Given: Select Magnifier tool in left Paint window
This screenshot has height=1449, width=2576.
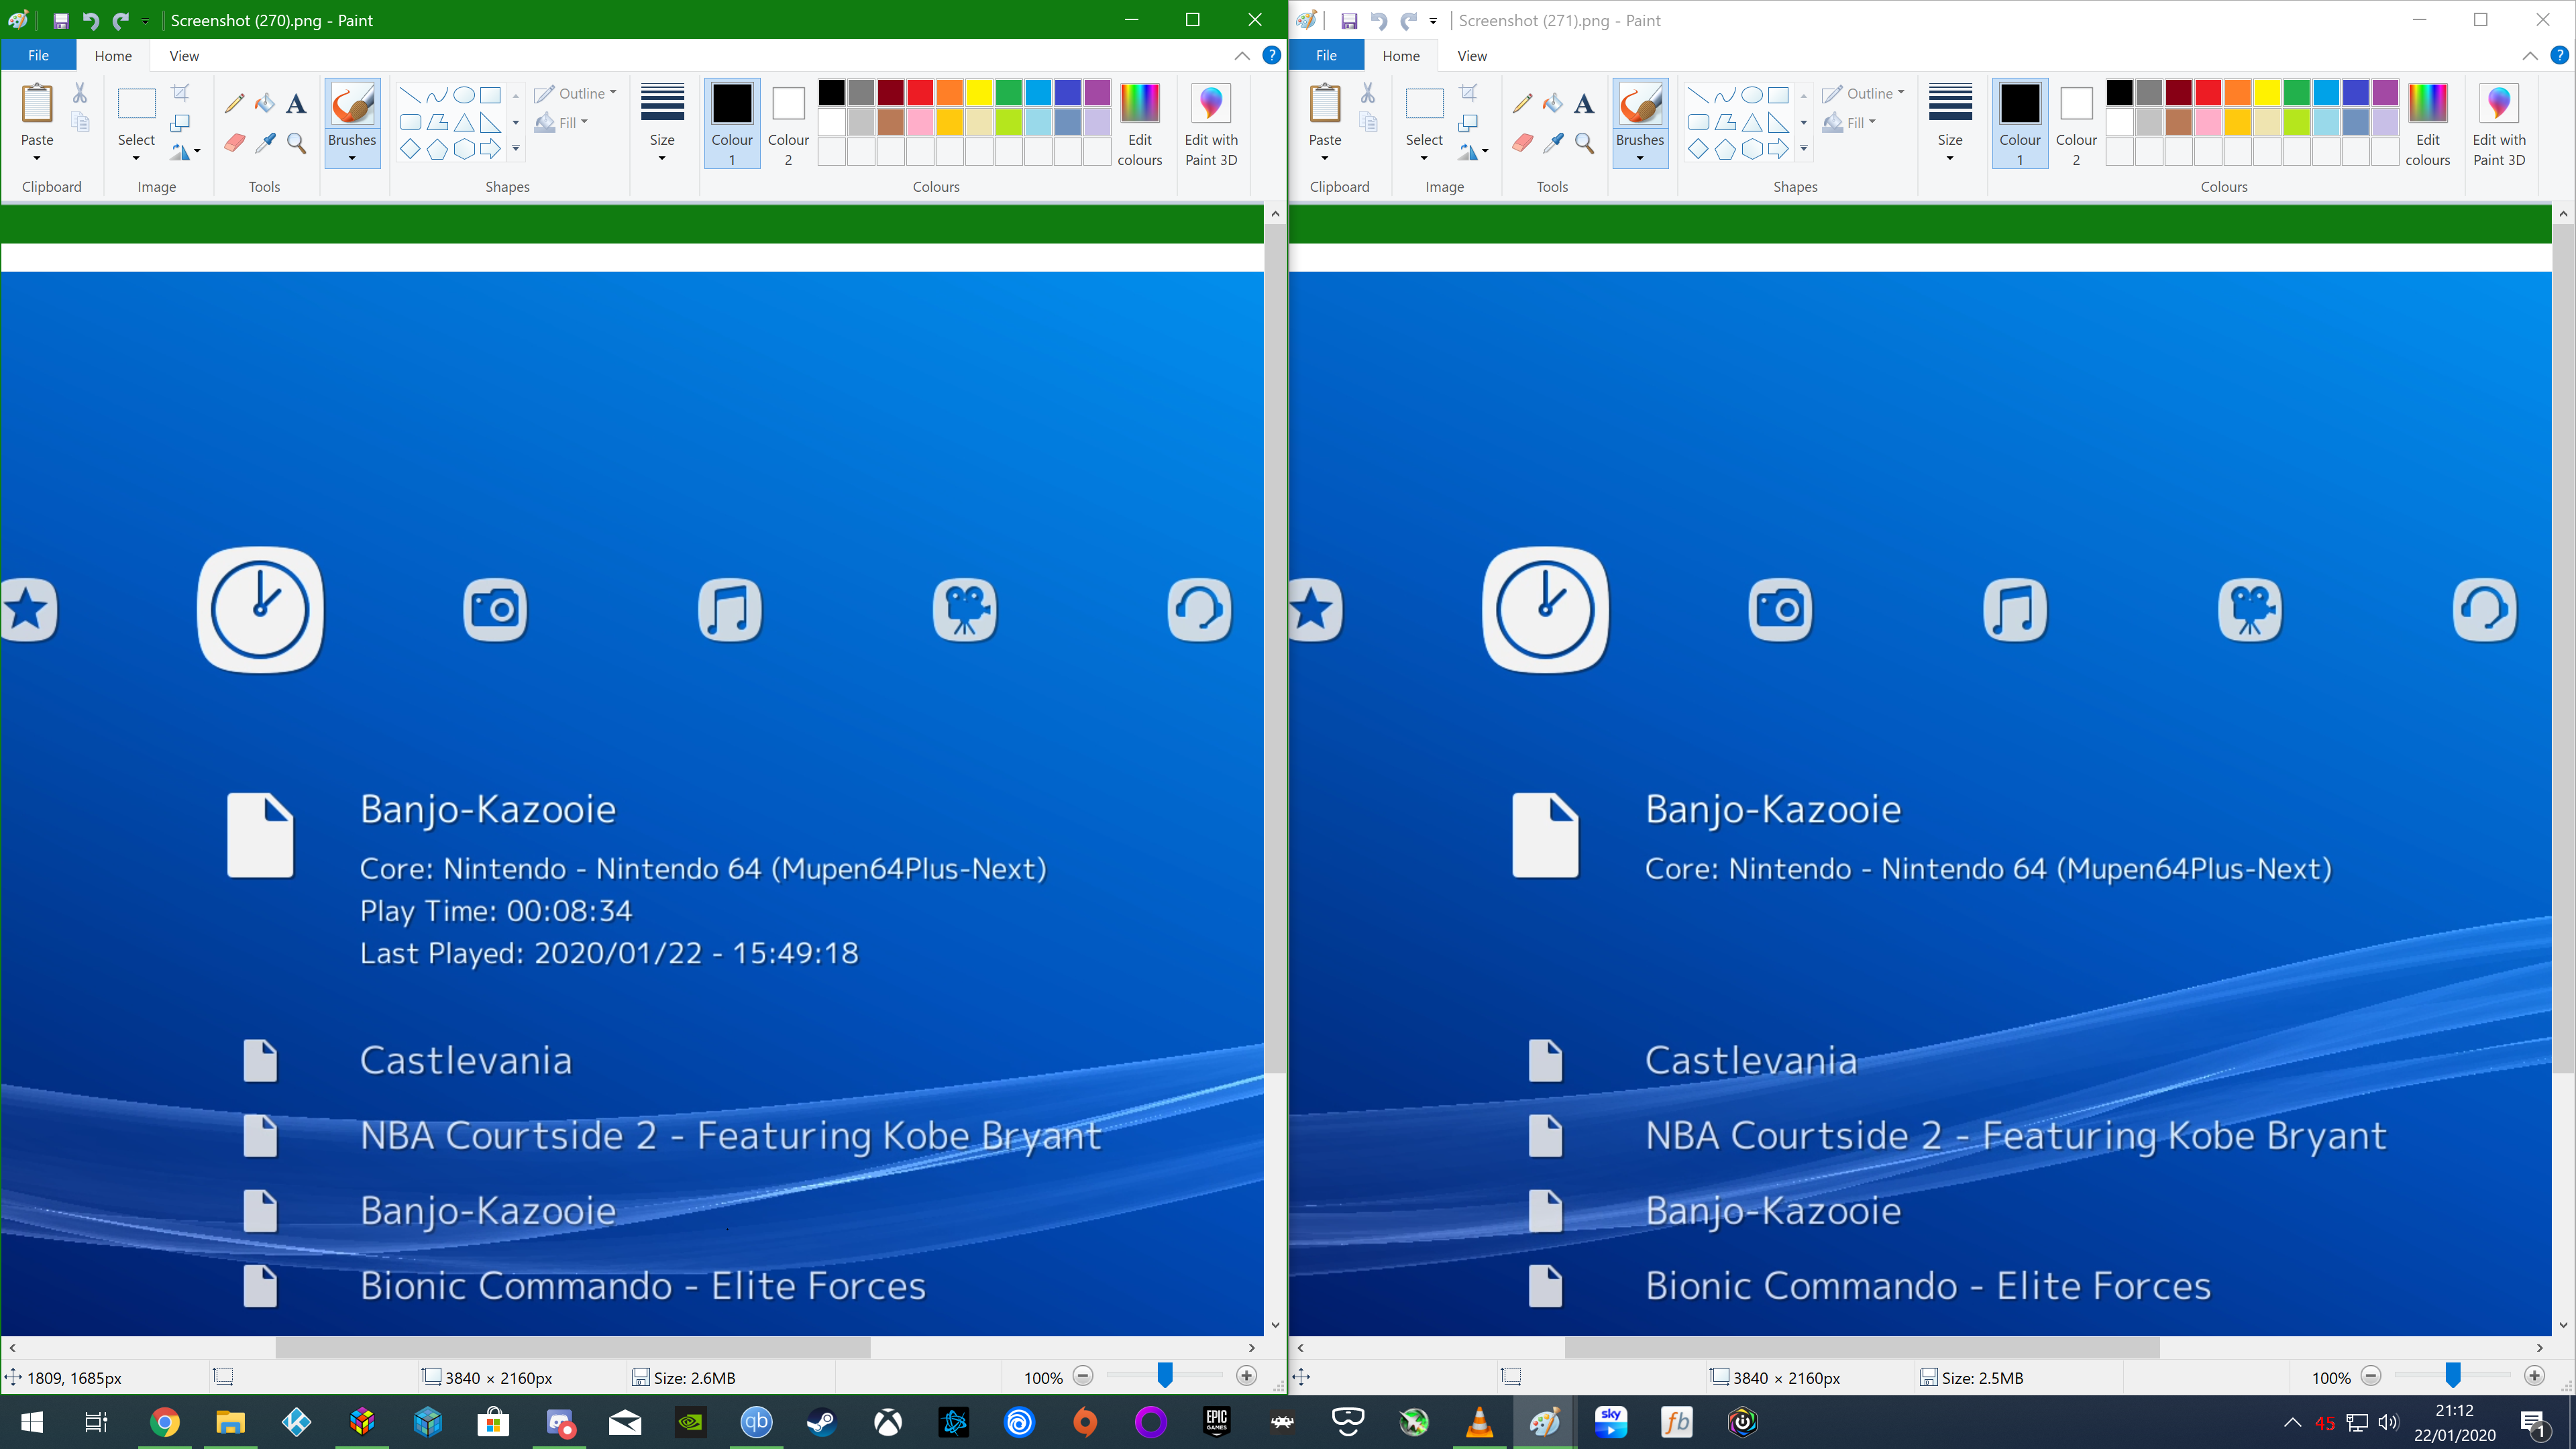Looking at the screenshot, I should coord(296,143).
